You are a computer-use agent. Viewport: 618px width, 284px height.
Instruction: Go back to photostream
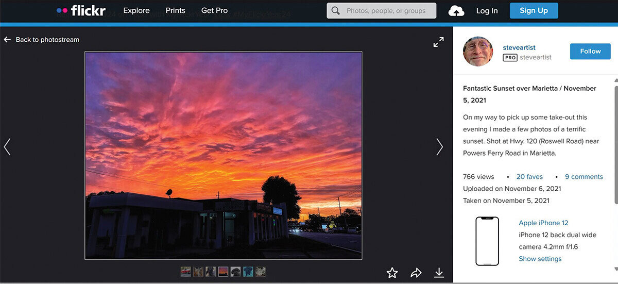pyautogui.click(x=42, y=40)
